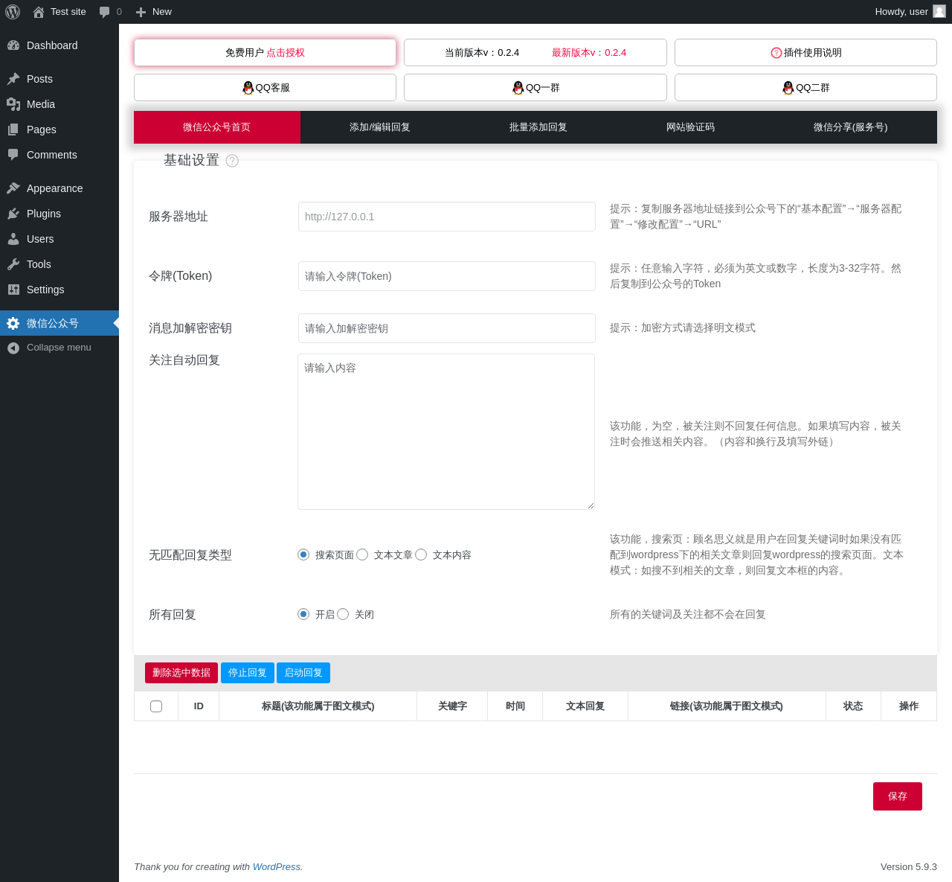952x882 pixels.
Task: Click the 插件使用说明 button
Action: tap(805, 53)
